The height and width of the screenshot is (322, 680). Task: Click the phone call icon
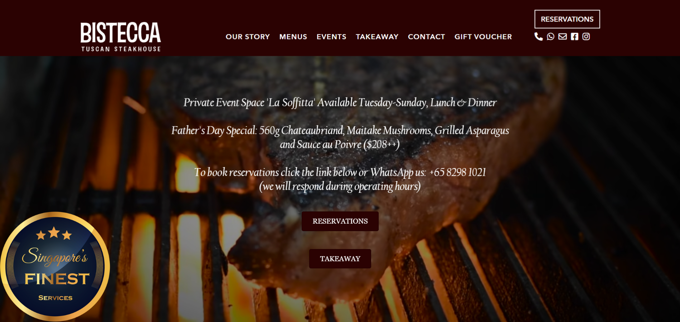[538, 36]
